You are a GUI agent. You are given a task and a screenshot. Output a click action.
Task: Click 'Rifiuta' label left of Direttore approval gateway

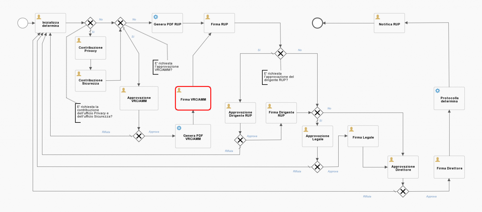click(x=367, y=197)
